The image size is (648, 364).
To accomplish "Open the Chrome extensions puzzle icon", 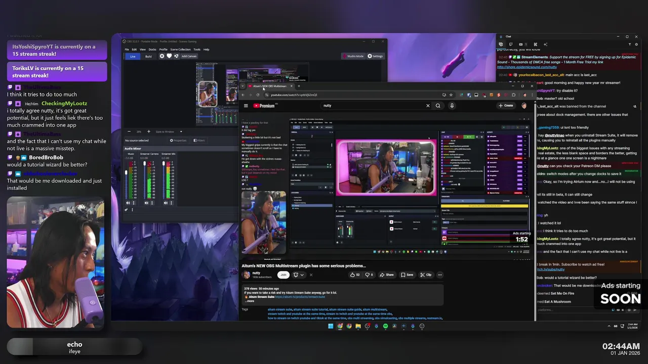I will (x=513, y=95).
